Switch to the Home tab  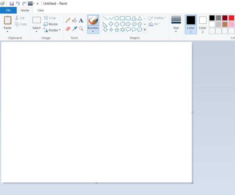(x=25, y=10)
